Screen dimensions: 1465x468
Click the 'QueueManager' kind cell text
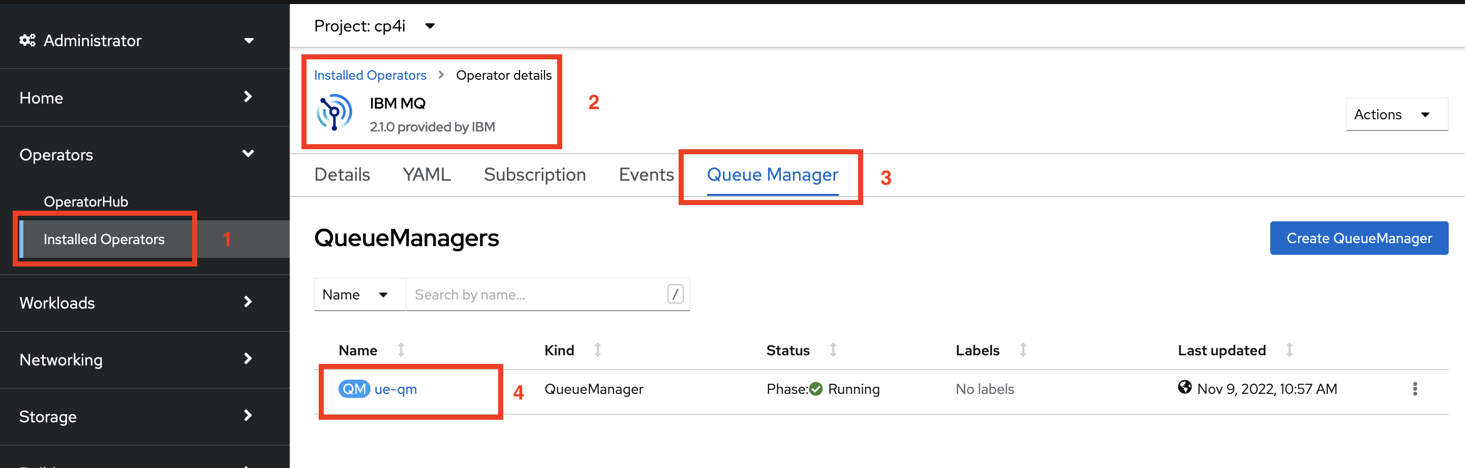click(x=594, y=389)
